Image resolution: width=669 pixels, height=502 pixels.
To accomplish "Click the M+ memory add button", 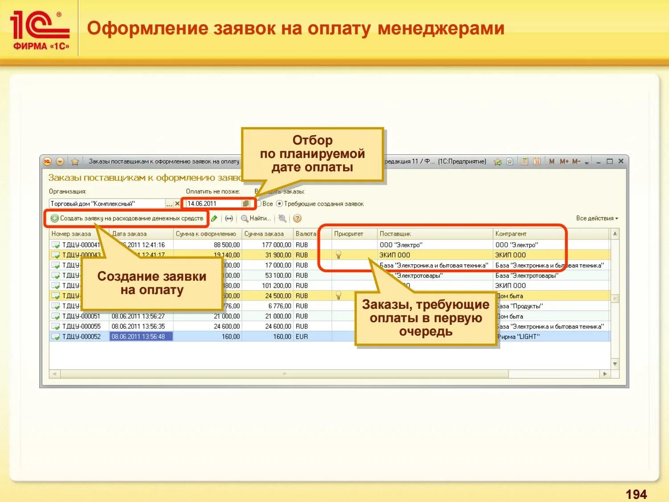I will pyautogui.click(x=564, y=162).
